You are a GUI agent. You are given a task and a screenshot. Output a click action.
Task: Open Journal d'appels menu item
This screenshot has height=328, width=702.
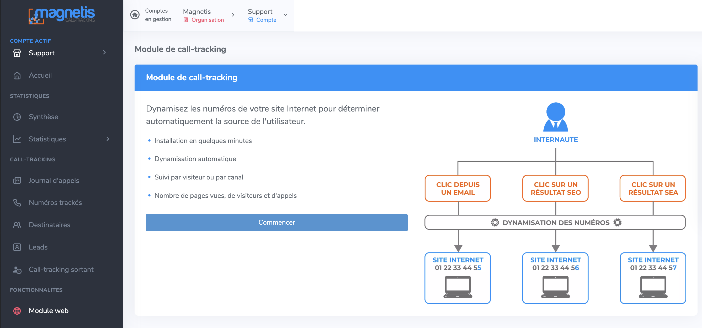[54, 181]
